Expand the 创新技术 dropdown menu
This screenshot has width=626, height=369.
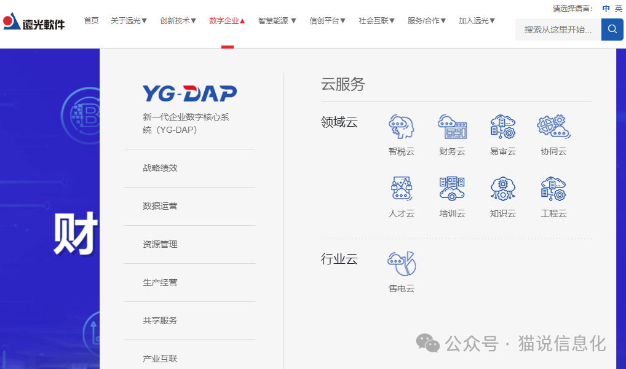[178, 21]
